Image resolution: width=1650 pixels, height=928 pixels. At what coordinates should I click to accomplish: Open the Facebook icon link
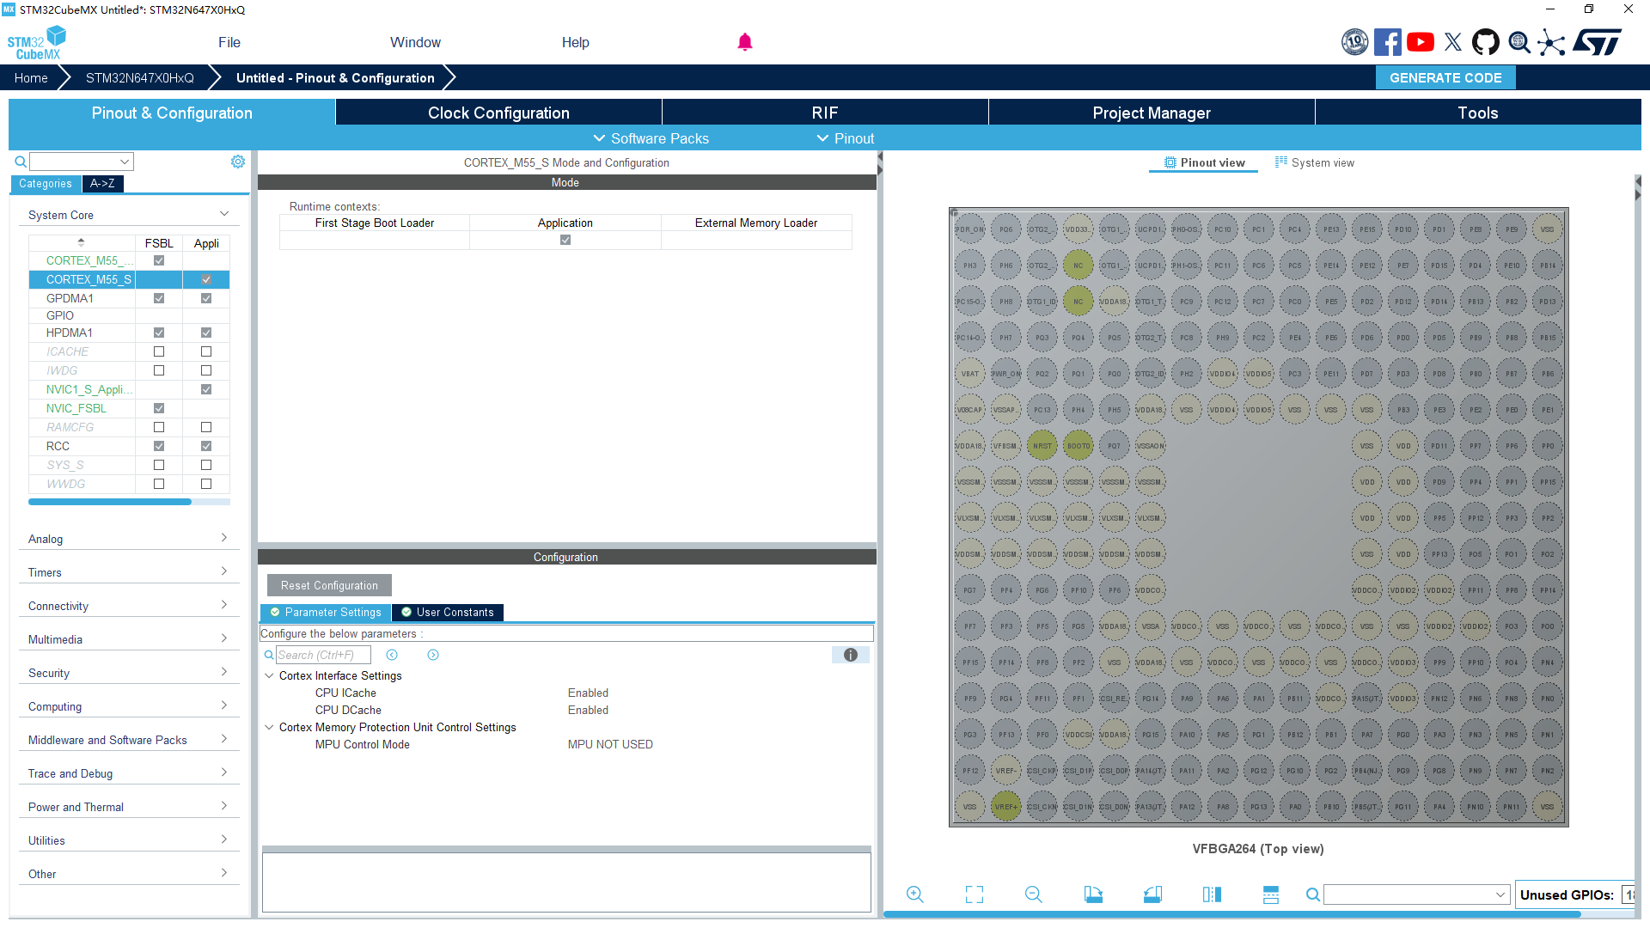pyautogui.click(x=1387, y=42)
